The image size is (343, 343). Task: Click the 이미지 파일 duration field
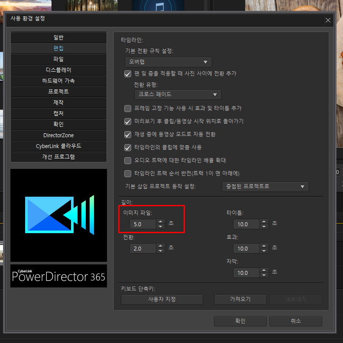[143, 224]
